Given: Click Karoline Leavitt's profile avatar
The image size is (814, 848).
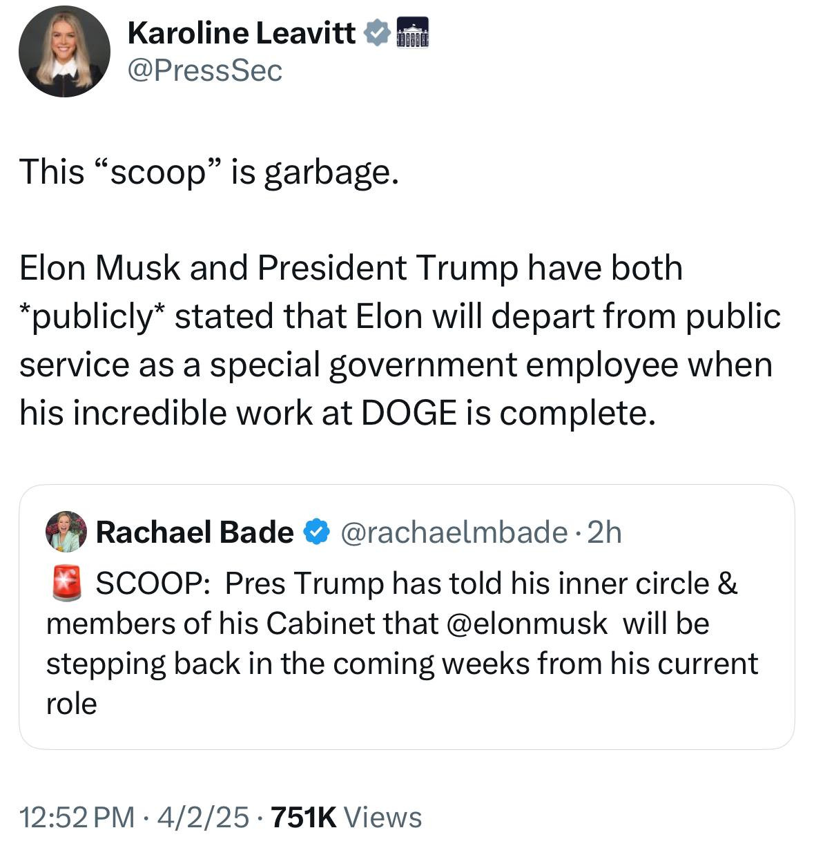Looking at the screenshot, I should pos(64,51).
